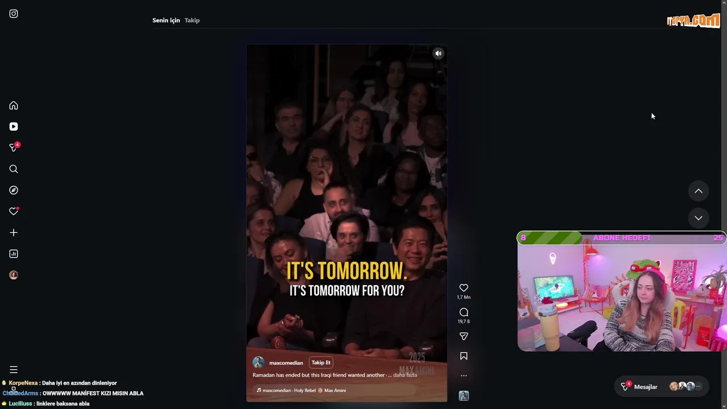Open direct messages icon in sidebar
The height and width of the screenshot is (409, 727).
[x=14, y=147]
